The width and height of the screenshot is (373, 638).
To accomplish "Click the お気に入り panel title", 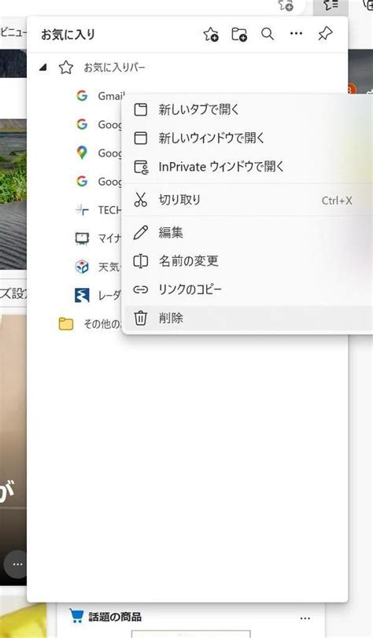I will (68, 35).
